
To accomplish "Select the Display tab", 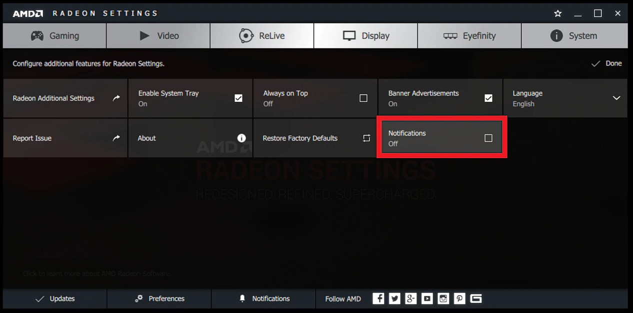I will 365,35.
